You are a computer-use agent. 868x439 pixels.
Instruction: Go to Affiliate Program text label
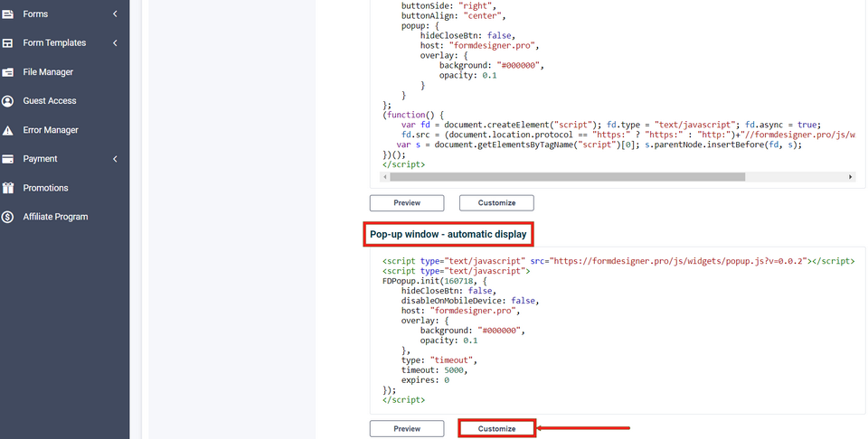click(x=55, y=217)
